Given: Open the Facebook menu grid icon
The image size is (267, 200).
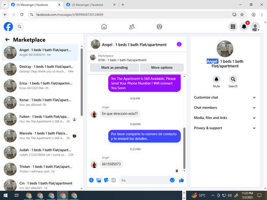Looking at the screenshot, I should [233, 27].
